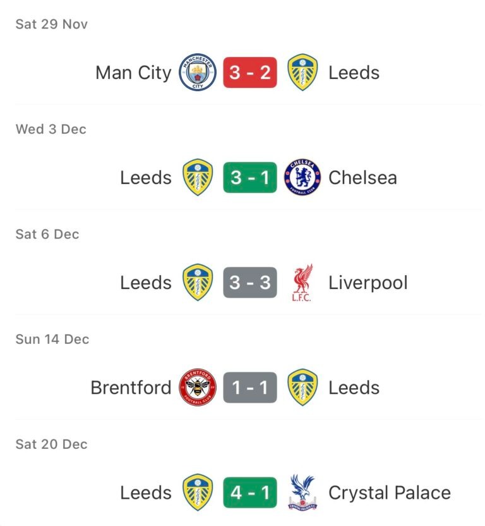Click Leeds crest in Man City match
This screenshot has height=526, width=485.
(x=302, y=72)
